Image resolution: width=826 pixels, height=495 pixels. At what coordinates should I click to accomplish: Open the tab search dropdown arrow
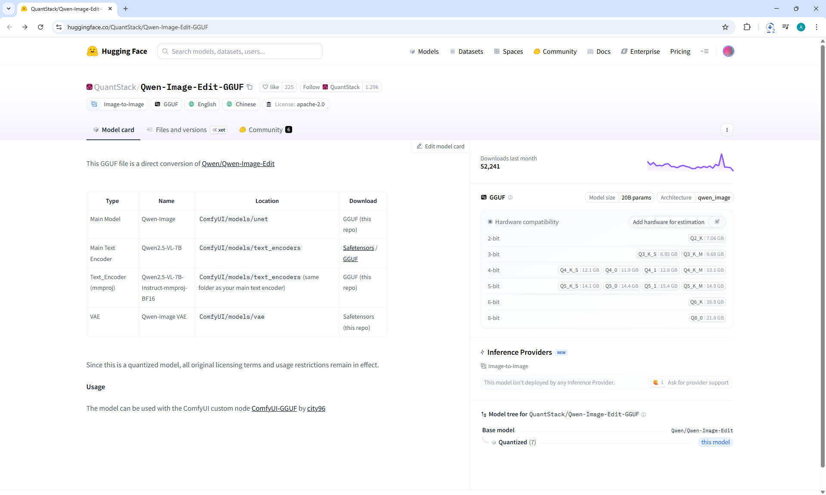(x=8, y=8)
